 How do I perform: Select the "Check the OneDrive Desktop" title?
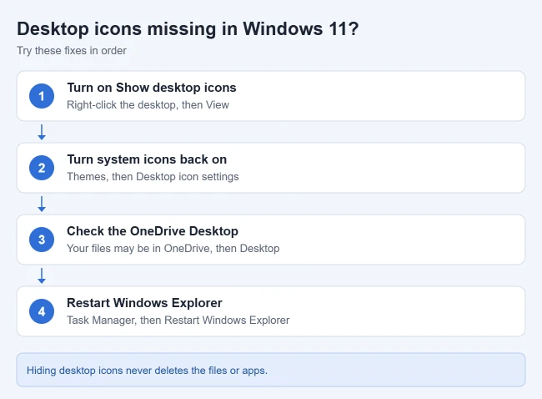pyautogui.click(x=153, y=231)
